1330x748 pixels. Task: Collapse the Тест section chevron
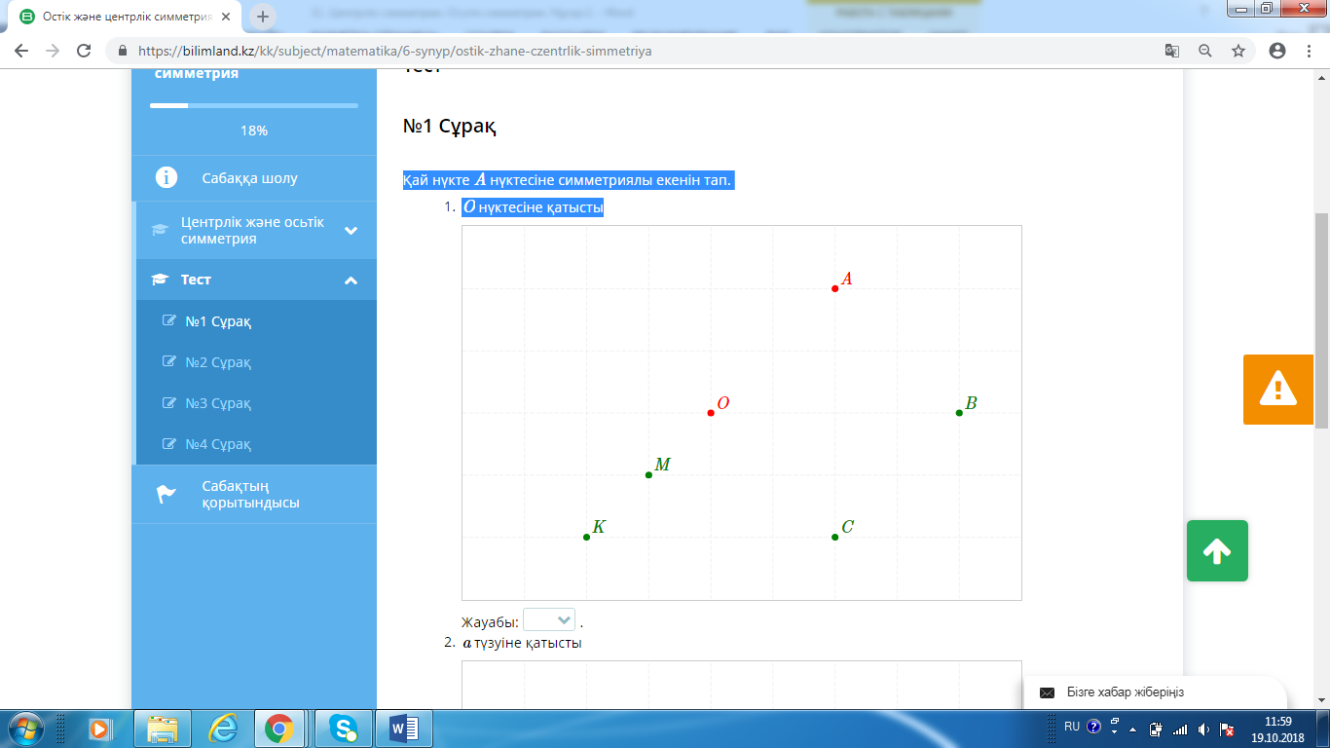[x=351, y=280]
